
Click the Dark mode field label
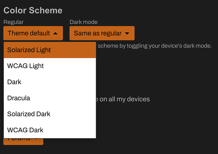pyautogui.click(x=83, y=22)
